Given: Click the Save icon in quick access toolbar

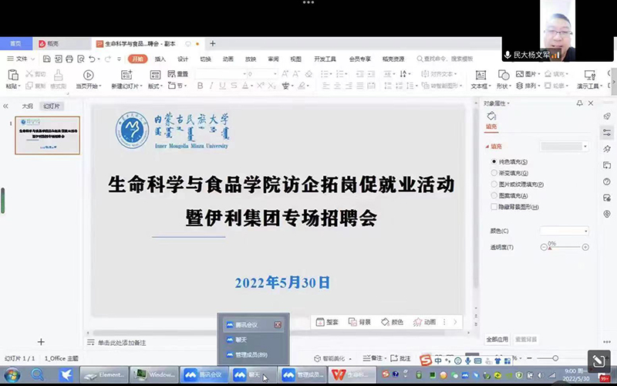Looking at the screenshot, I should [47, 59].
